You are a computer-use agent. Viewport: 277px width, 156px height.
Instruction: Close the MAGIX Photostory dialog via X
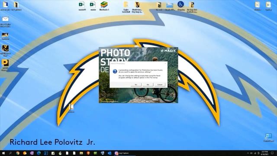point(165,63)
